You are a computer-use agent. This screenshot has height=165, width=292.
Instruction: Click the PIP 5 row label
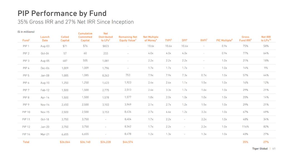[x=26, y=75]
